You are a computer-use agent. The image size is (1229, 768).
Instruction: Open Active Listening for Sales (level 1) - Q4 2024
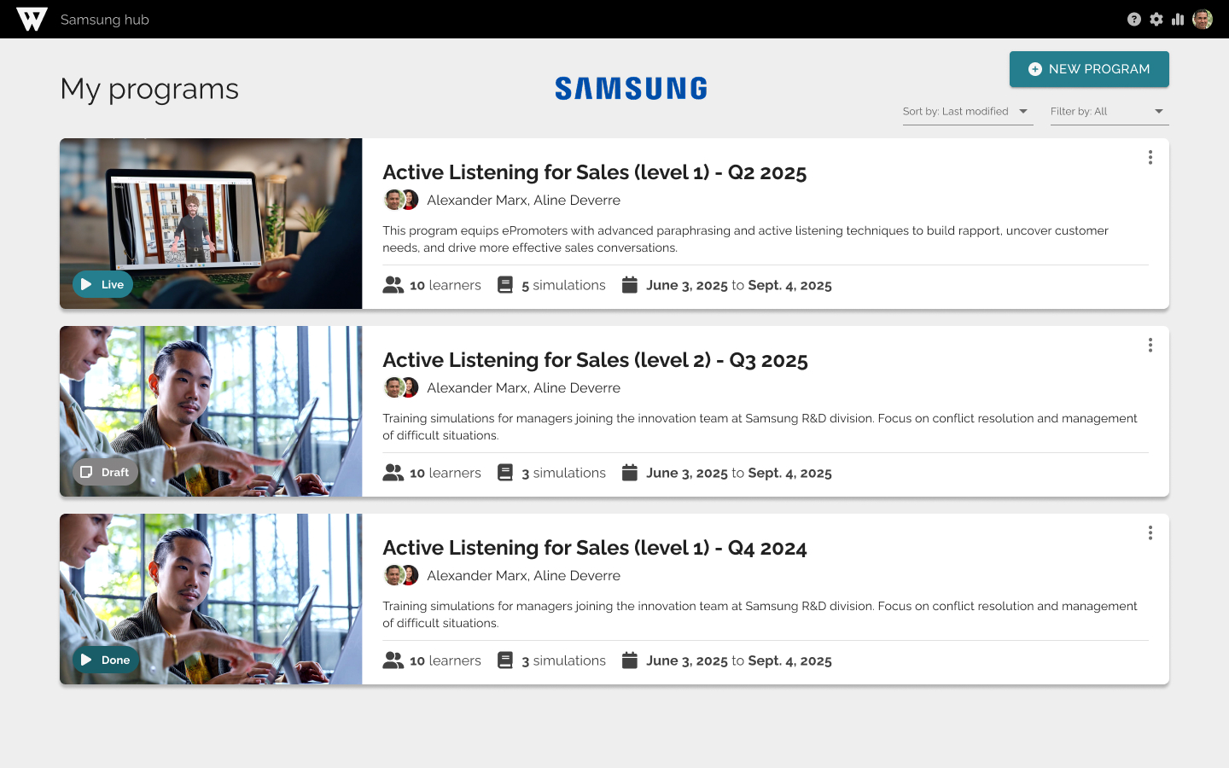pos(595,548)
